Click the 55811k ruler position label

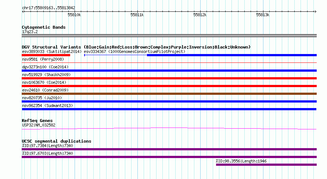[x=137, y=15]
